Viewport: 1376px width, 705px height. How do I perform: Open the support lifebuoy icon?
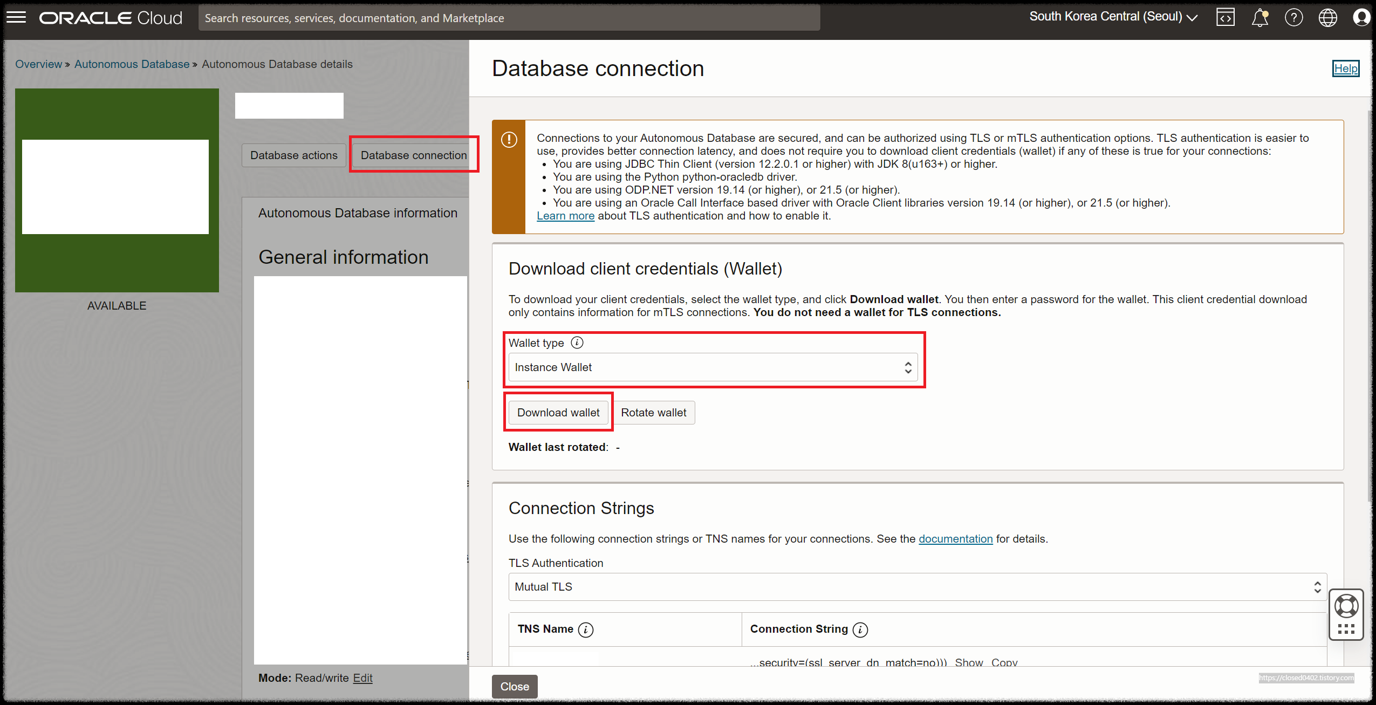(x=1346, y=606)
